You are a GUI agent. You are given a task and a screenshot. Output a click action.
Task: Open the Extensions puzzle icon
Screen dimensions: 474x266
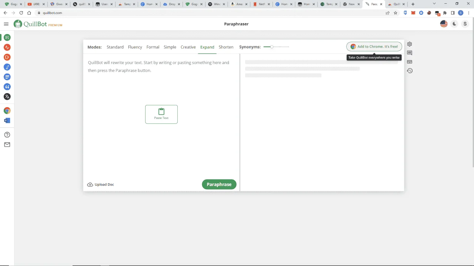click(x=445, y=13)
